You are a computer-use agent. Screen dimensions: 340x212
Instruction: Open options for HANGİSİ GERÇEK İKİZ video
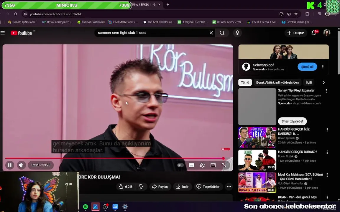(x=327, y=130)
